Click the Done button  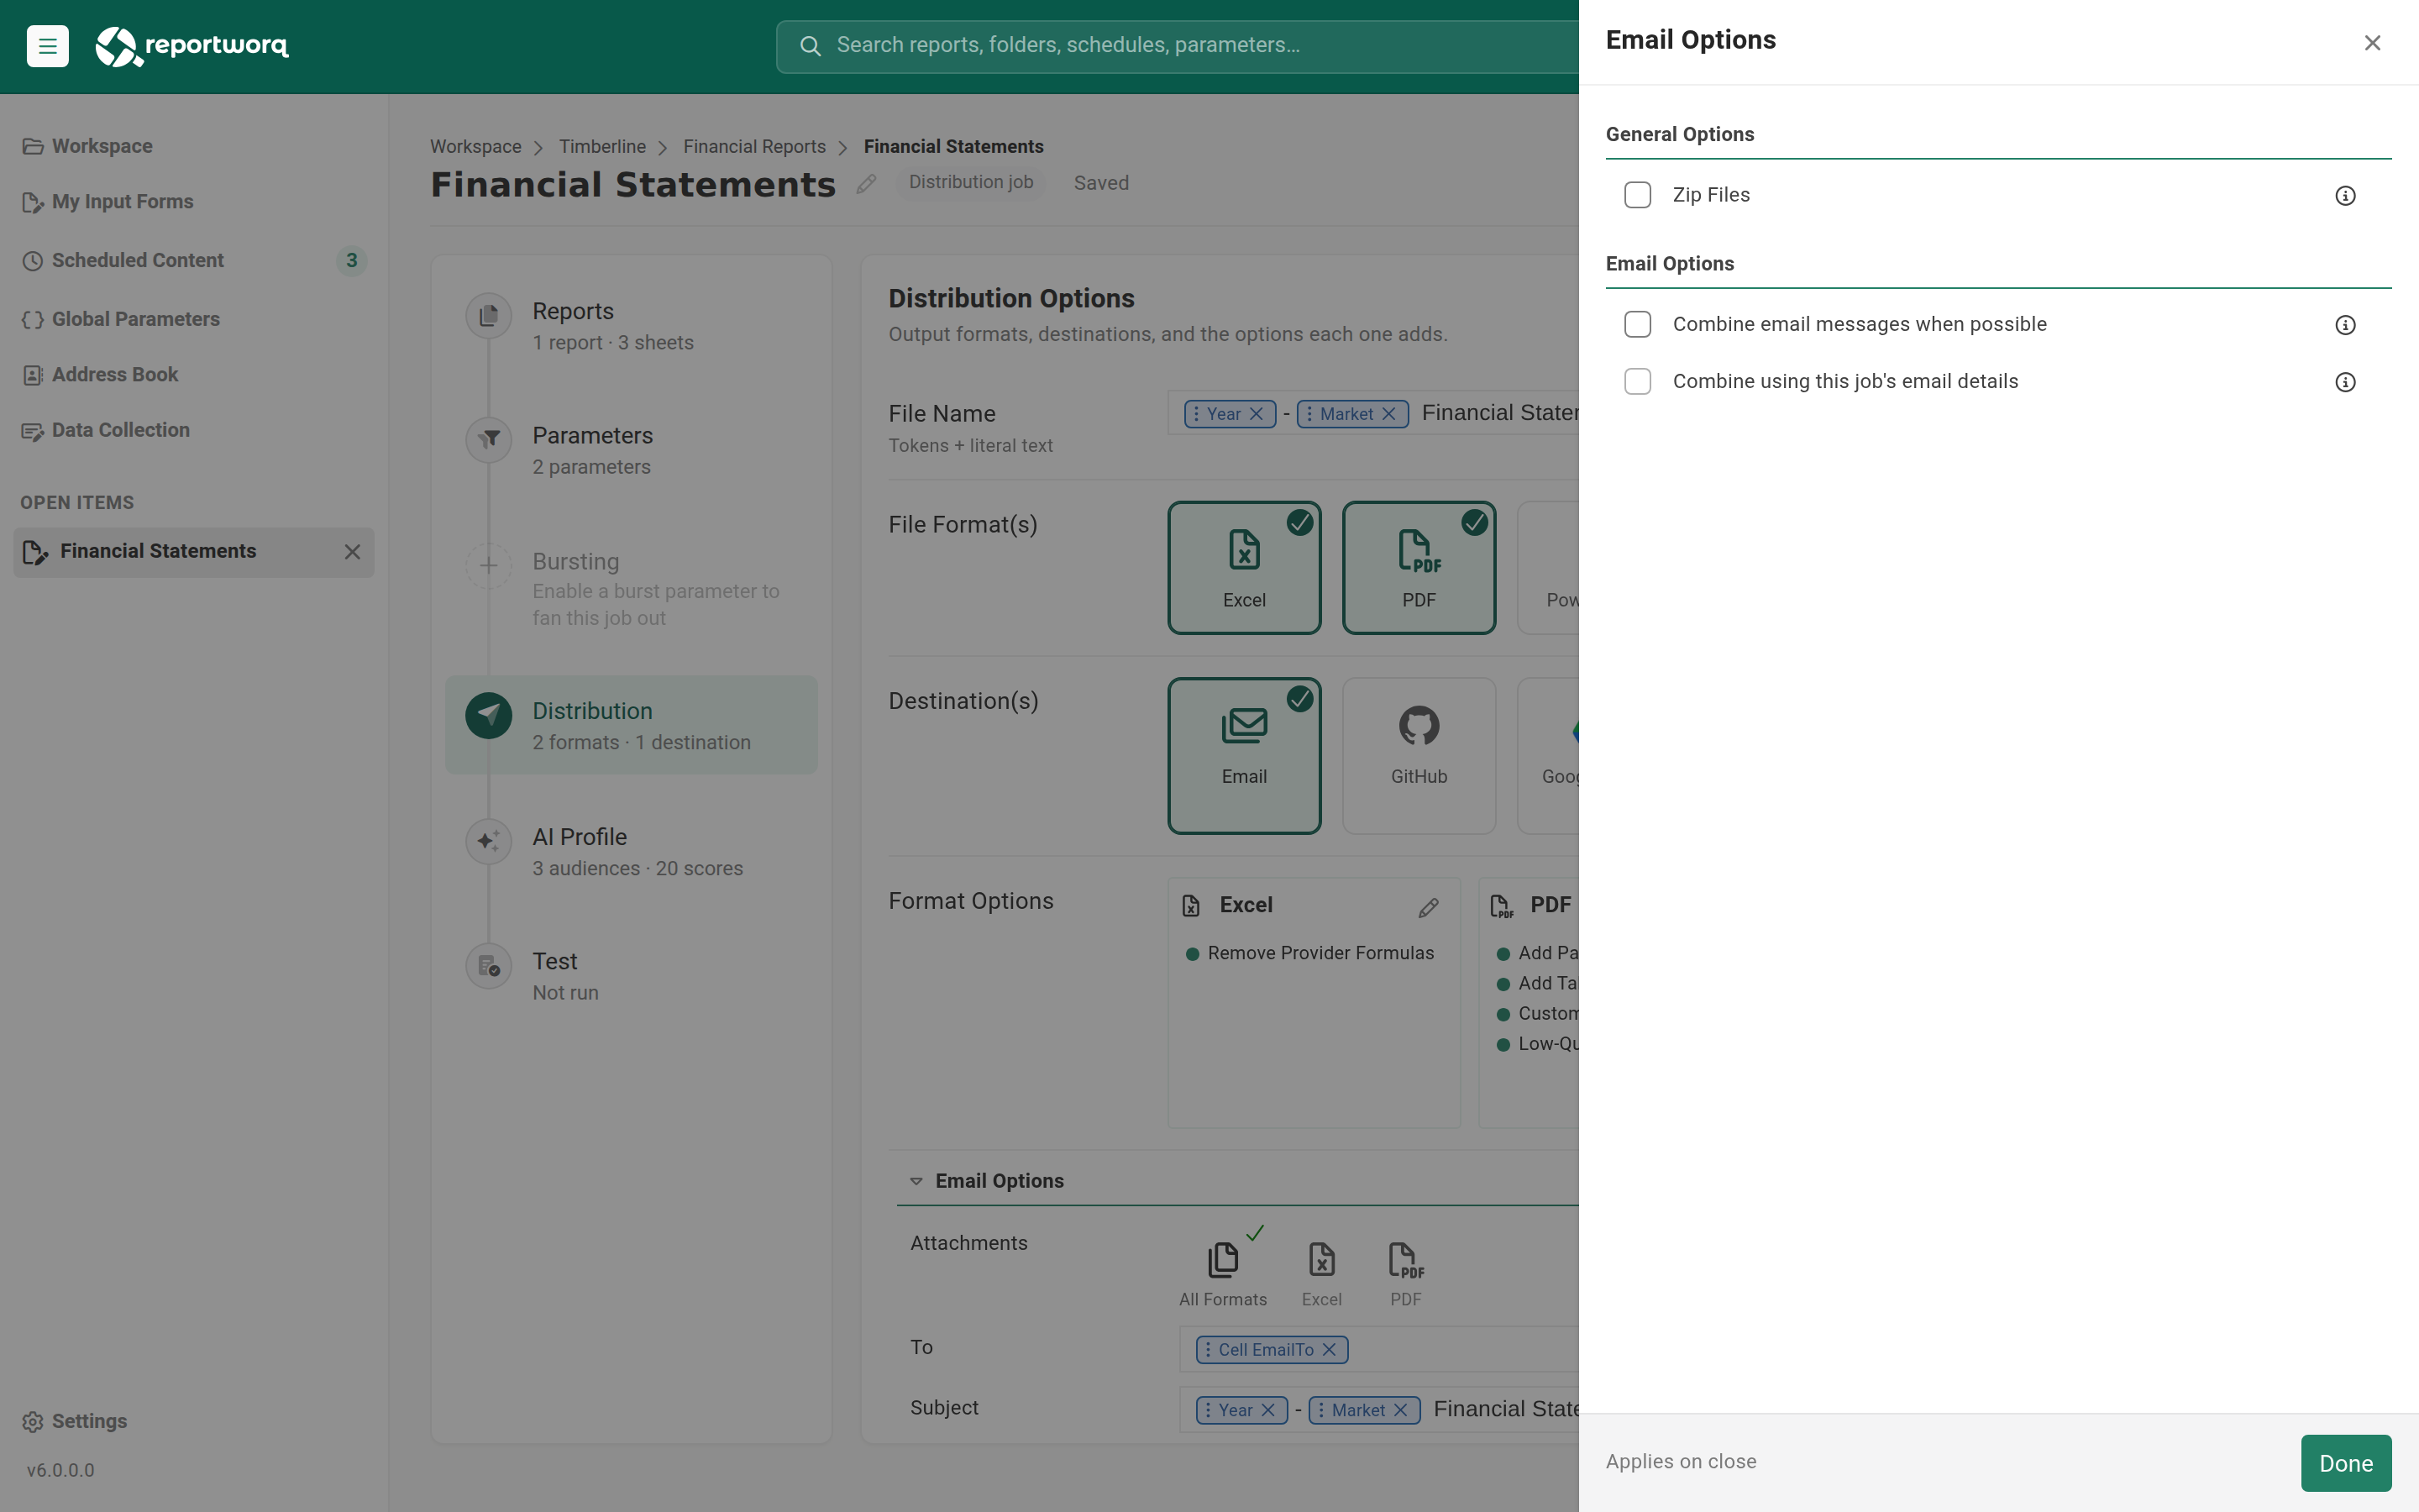(2345, 1463)
